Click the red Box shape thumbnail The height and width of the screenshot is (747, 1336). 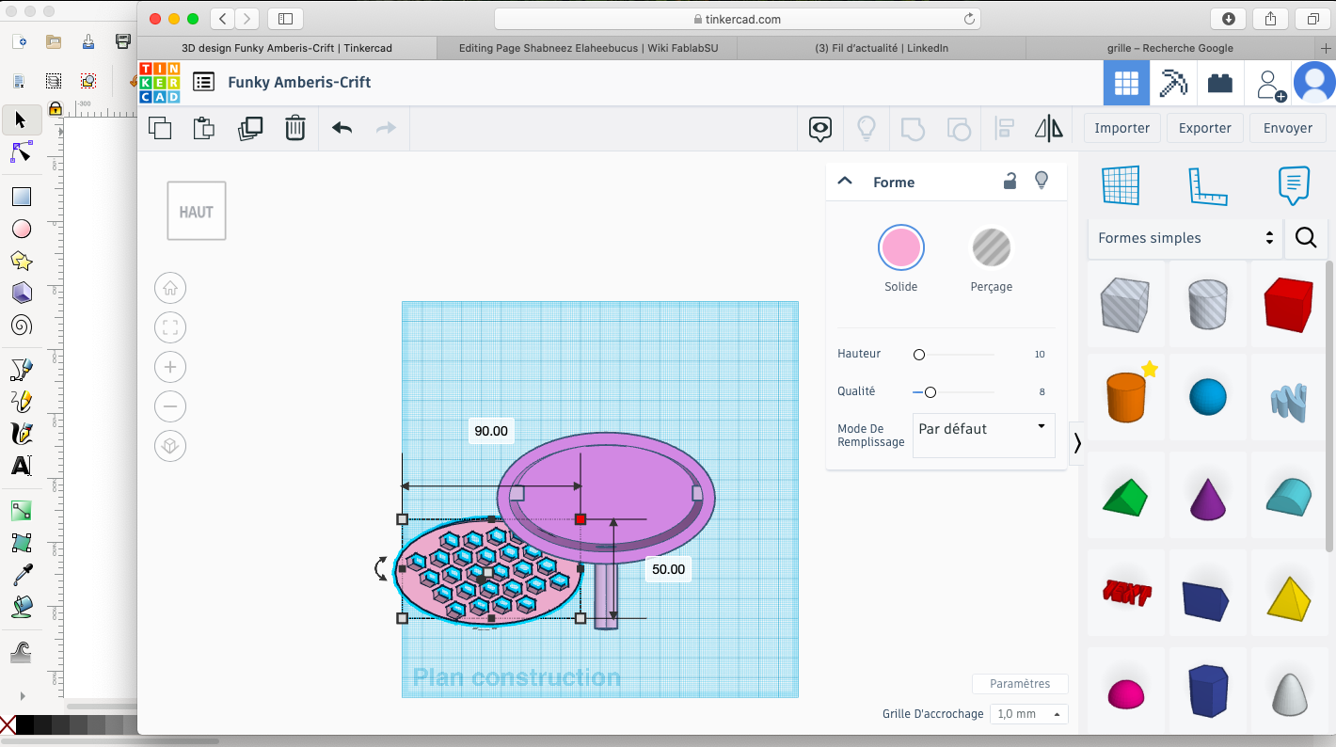[x=1288, y=304]
